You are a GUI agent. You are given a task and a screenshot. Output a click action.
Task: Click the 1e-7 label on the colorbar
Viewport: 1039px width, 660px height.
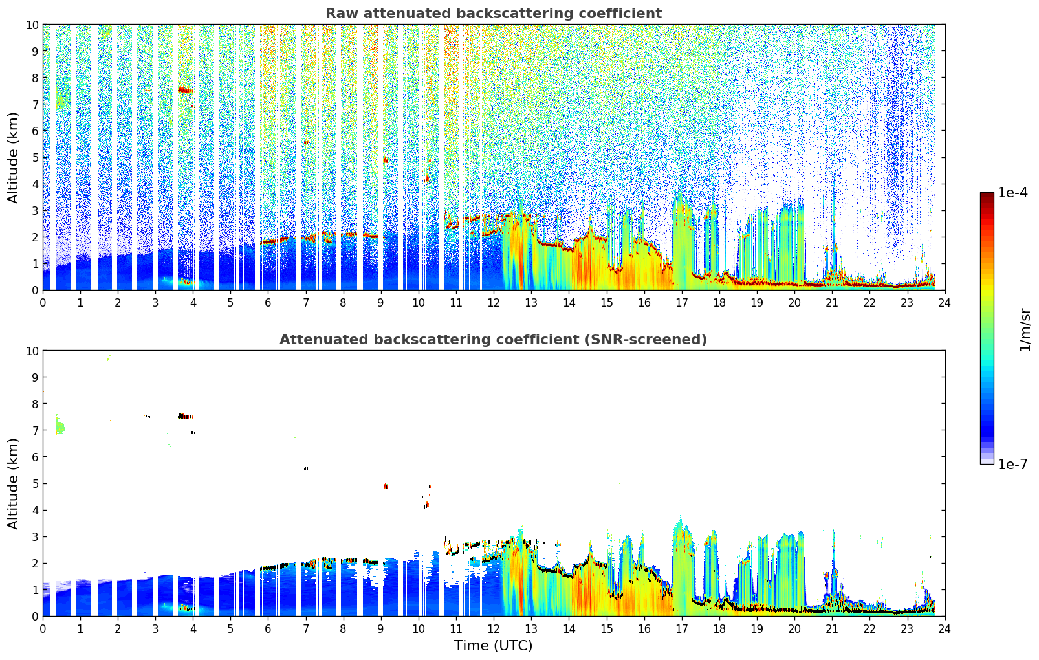click(1012, 464)
